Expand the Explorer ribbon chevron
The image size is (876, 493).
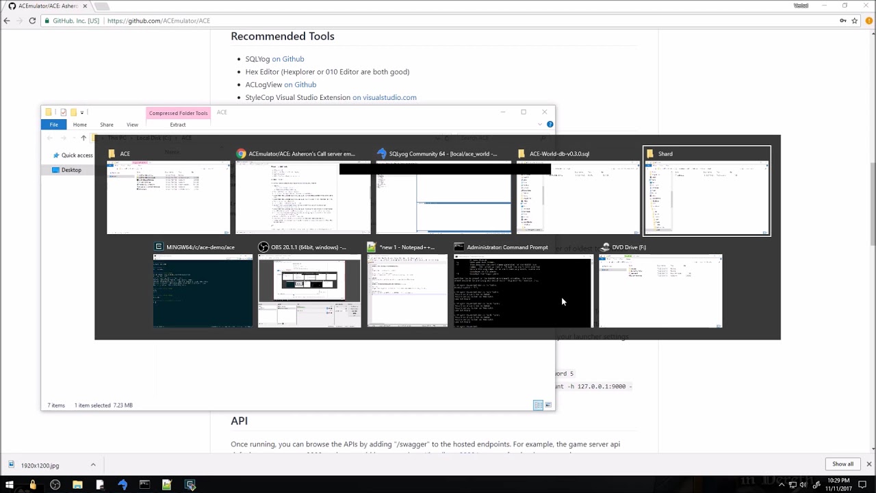click(540, 125)
